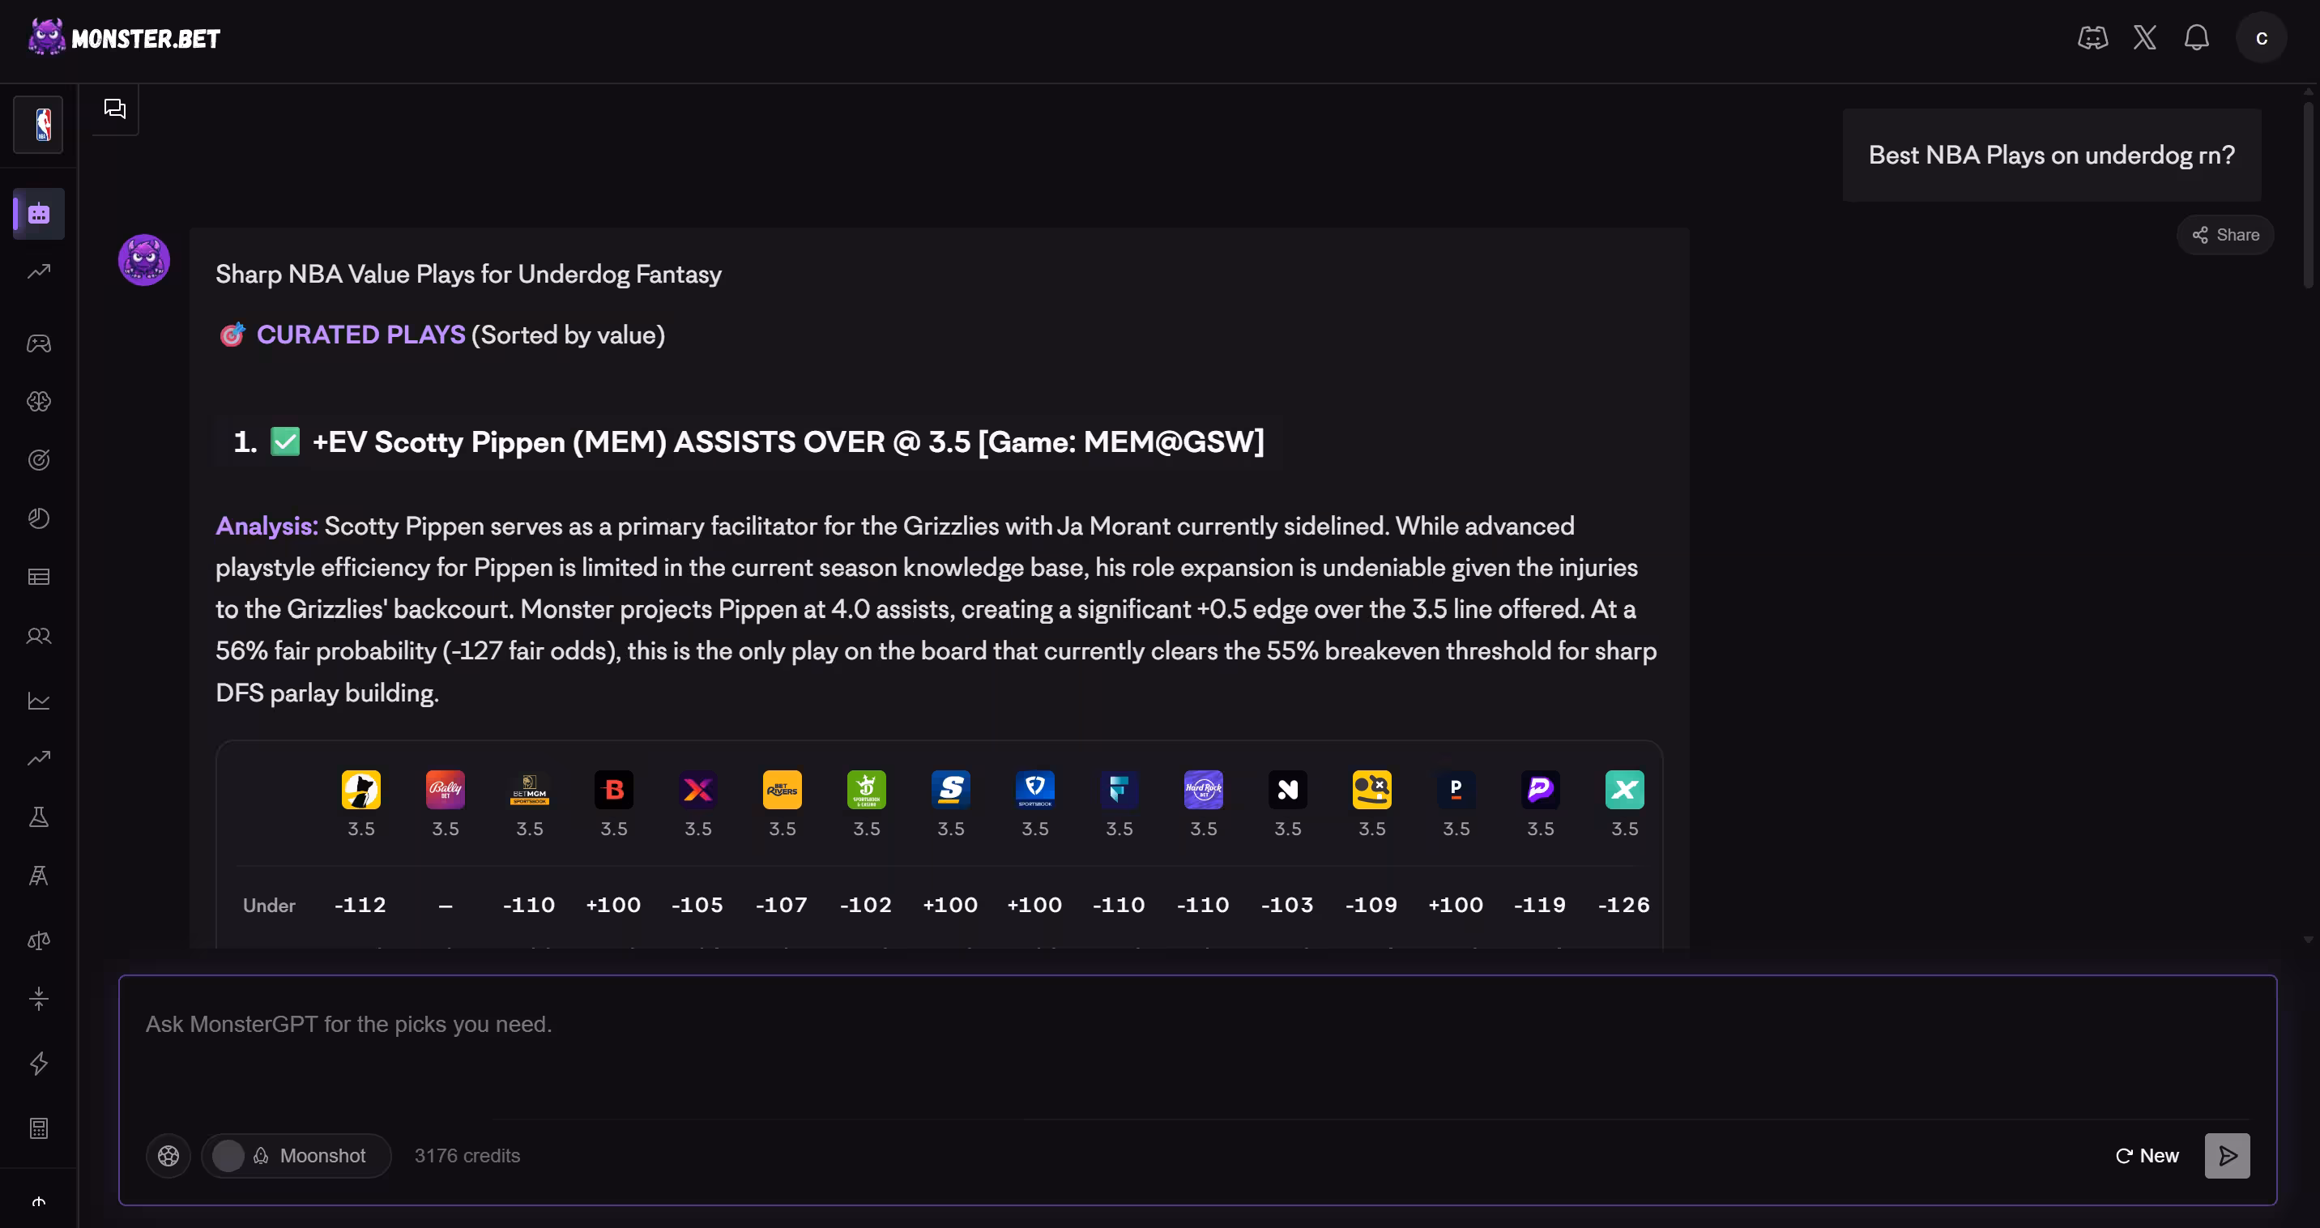Click the round aperture icon beside Moonshot
Image resolution: width=2320 pixels, height=1228 pixels.
(x=168, y=1155)
